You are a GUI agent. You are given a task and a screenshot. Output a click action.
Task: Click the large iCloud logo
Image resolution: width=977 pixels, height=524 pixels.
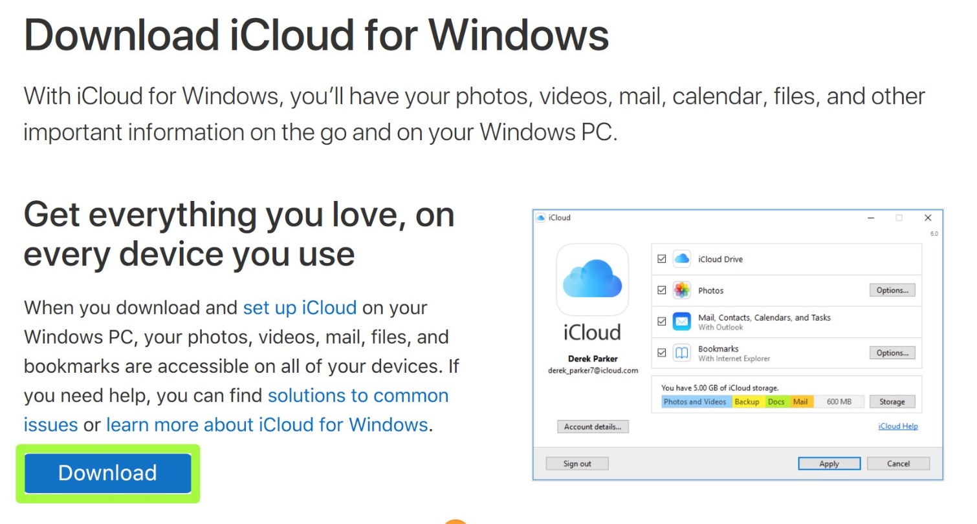coord(592,279)
